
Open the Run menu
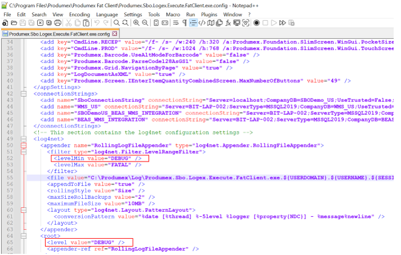point(190,15)
